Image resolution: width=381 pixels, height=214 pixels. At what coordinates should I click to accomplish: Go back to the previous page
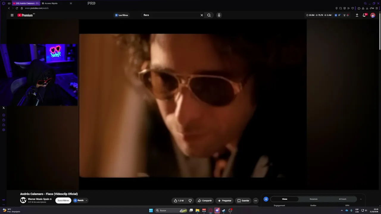[9, 8]
